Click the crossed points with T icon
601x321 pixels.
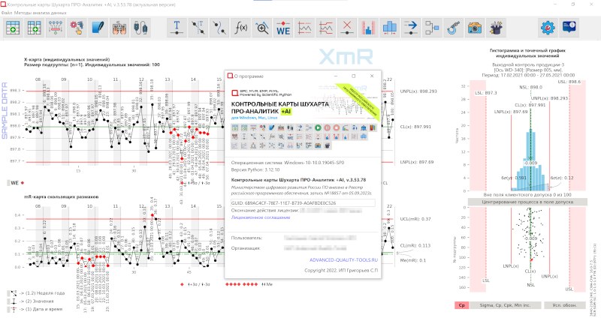point(198,28)
